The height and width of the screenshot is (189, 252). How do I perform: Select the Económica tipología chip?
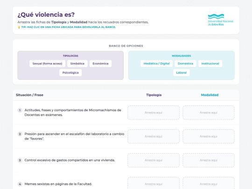pyautogui.click(x=100, y=63)
